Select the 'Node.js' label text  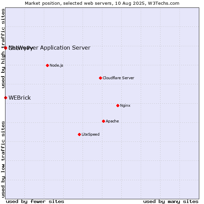click(x=56, y=65)
